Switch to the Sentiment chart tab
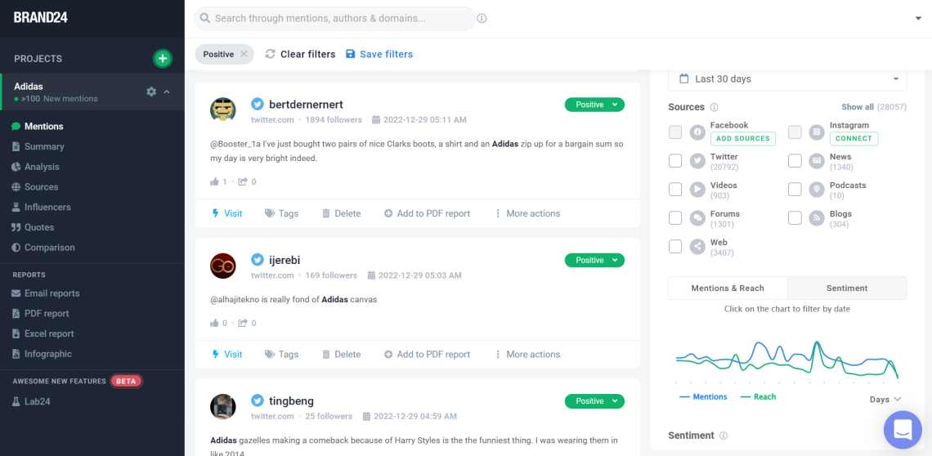 click(847, 288)
